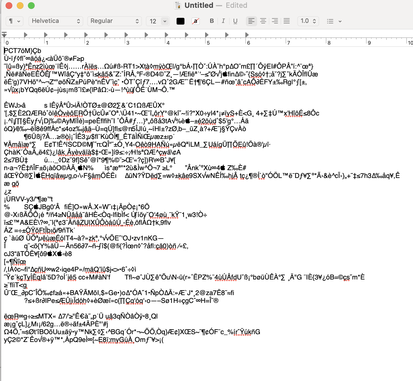This screenshot has height=381, width=413.
Task: Toggle italic formatting
Action: coord(223,21)
